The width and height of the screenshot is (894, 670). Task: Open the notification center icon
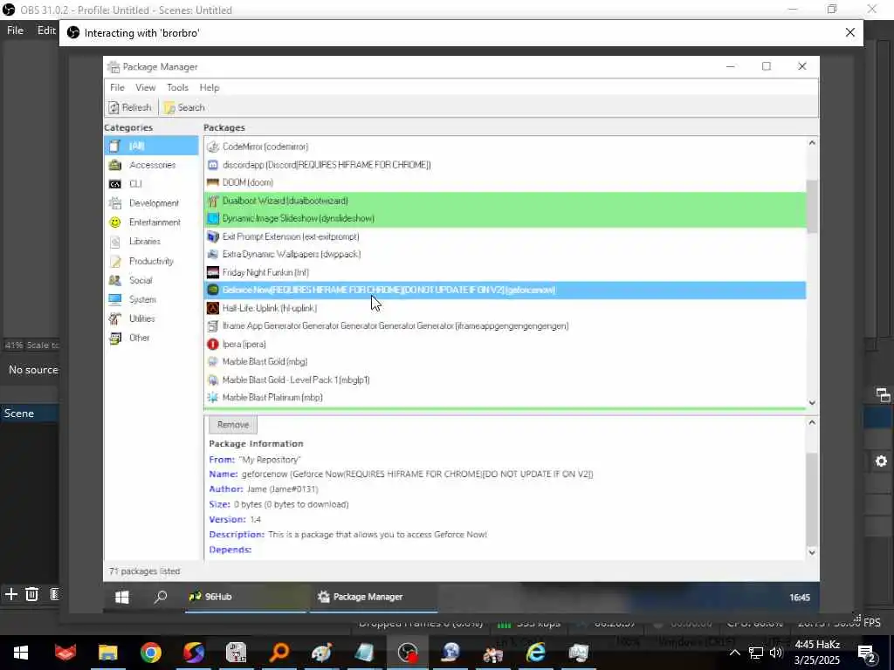point(867,654)
